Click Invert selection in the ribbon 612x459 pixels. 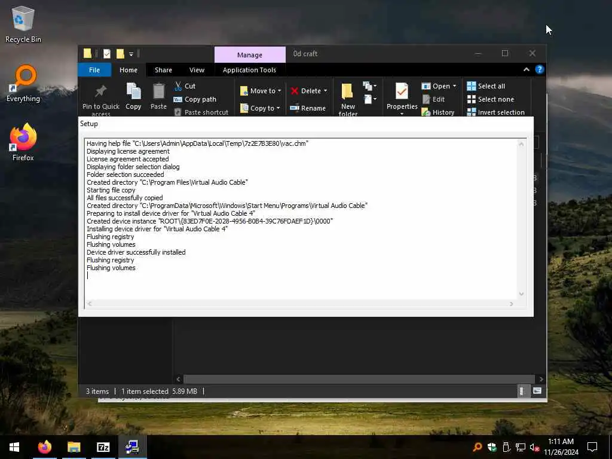(x=495, y=112)
